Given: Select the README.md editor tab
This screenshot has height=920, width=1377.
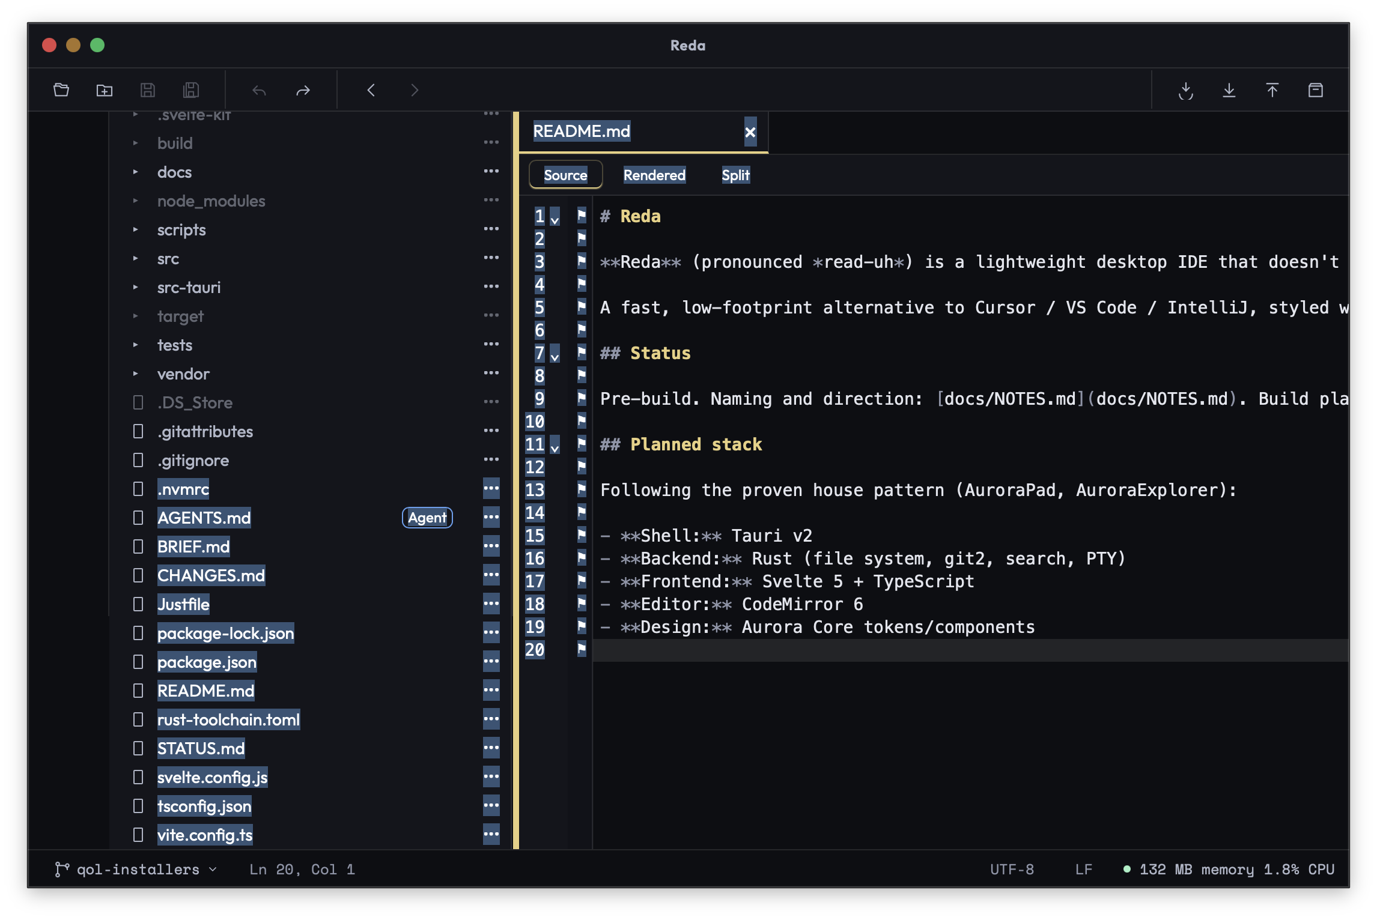Looking at the screenshot, I should pyautogui.click(x=643, y=132).
